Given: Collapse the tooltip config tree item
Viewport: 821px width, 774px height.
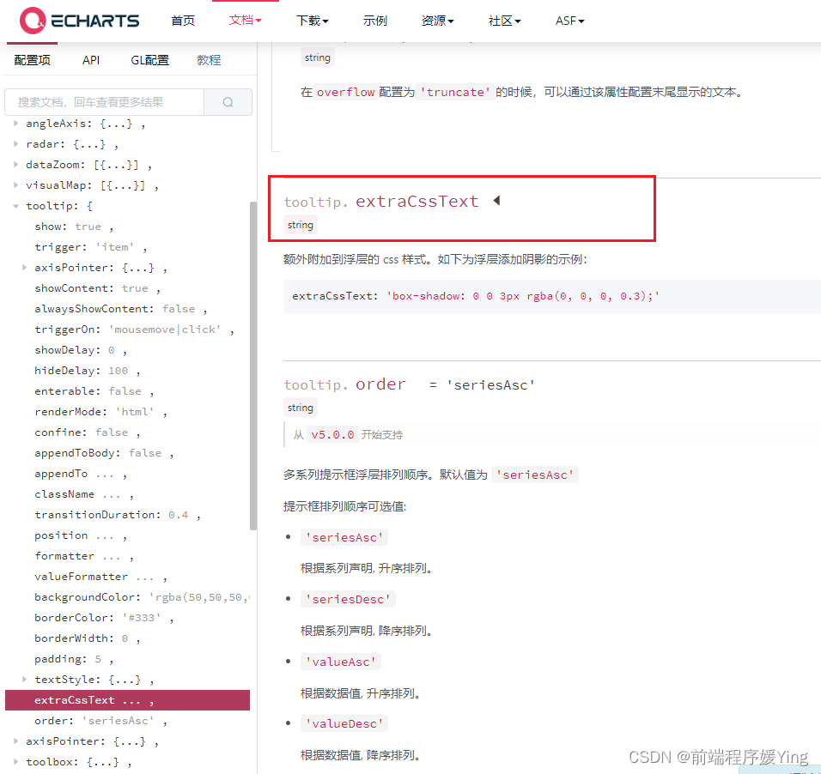Looking at the screenshot, I should (x=15, y=205).
